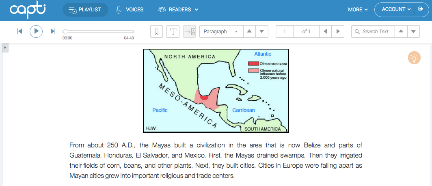The width and height of the screenshot is (432, 186).
Task: Skip to previous track
Action: (19, 31)
